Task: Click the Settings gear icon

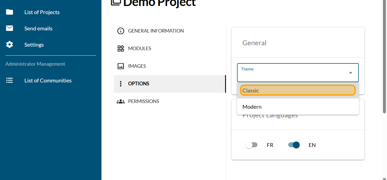Action: click(9, 45)
